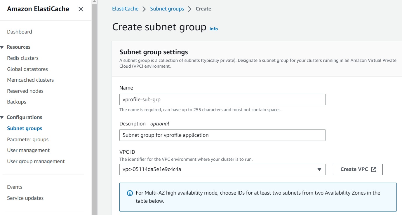
Task: Click the info icon in the Multi-AZ notice
Action: pyautogui.click(x=129, y=193)
